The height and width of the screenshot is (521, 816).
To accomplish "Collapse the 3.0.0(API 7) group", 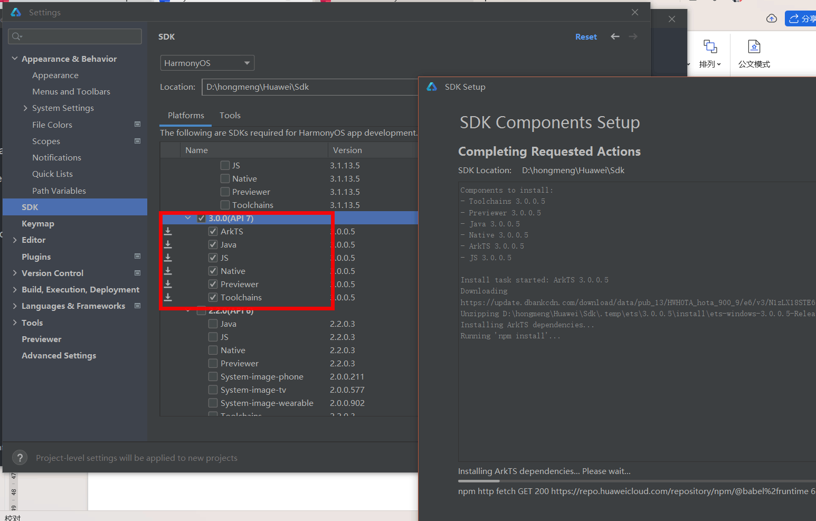I will [x=188, y=218].
